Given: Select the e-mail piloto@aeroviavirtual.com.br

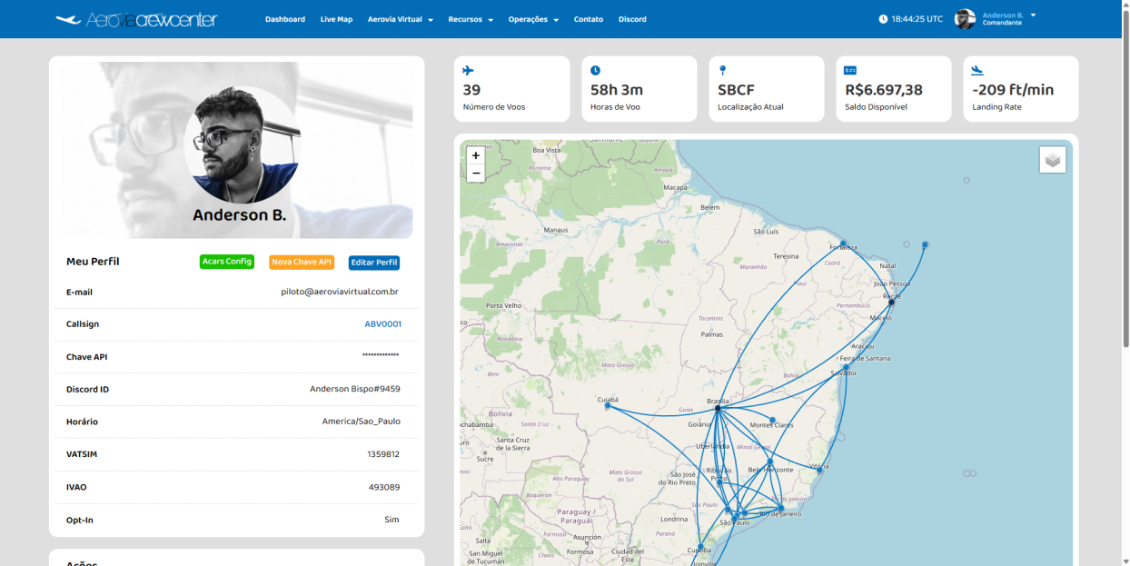Looking at the screenshot, I should click(x=340, y=293).
